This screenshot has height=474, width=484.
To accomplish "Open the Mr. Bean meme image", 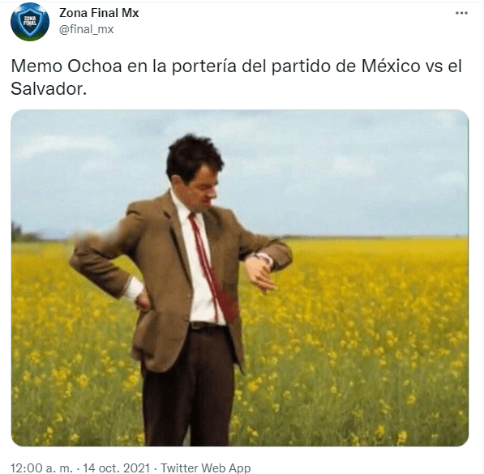I will [x=240, y=278].
